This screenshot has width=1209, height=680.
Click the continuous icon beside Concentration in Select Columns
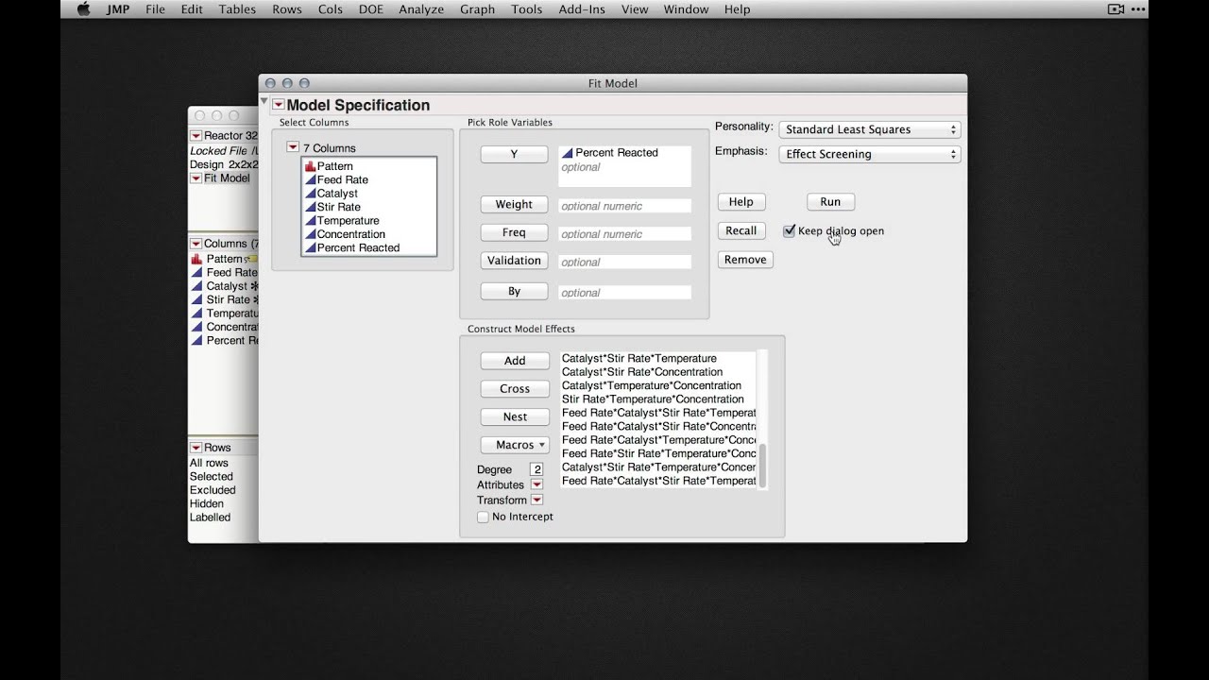click(310, 234)
